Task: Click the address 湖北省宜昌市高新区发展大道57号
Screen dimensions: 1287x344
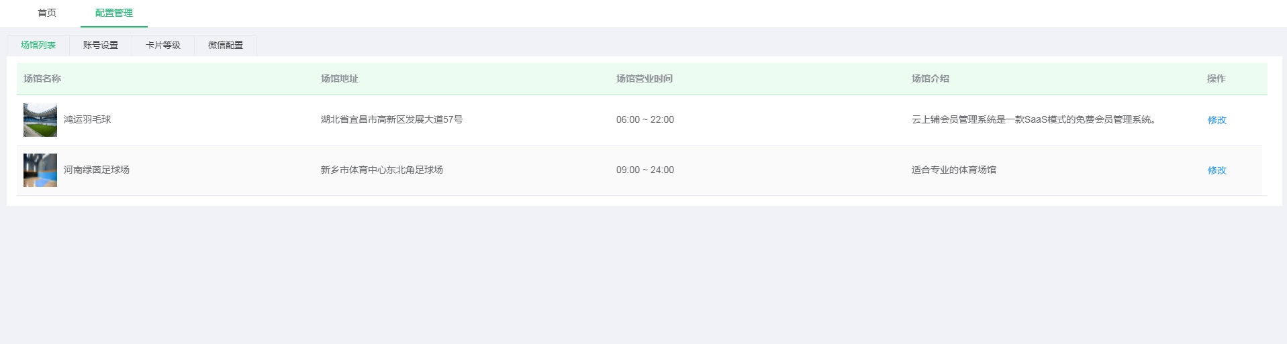Action: coord(391,119)
